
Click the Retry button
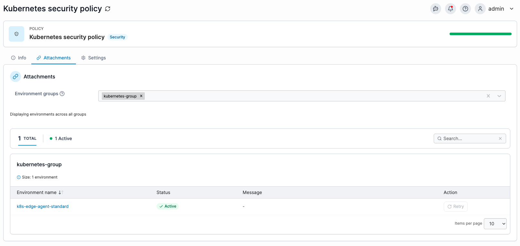tap(455, 207)
